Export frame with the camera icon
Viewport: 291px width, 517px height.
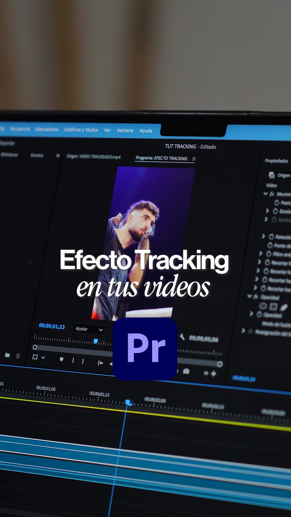pos(186,371)
